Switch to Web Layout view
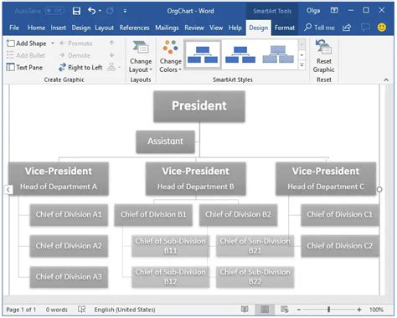Viewport: 397px width, 318px height. tap(285, 310)
